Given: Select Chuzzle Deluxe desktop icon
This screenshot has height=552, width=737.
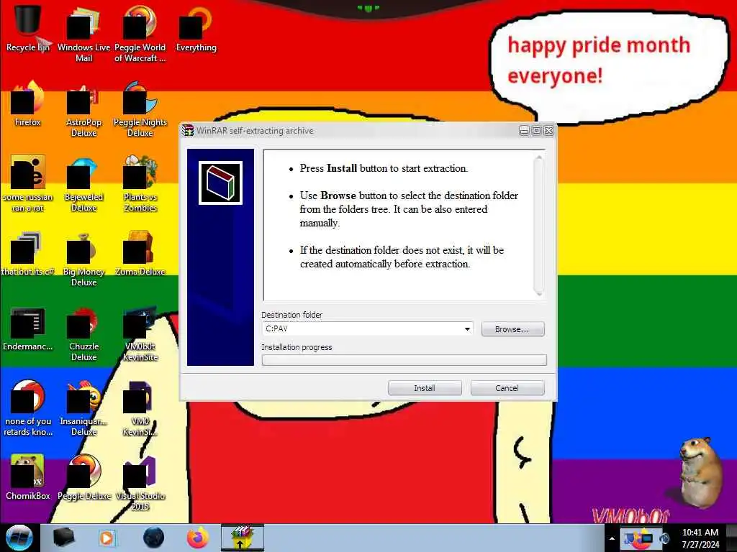Looking at the screenshot, I should click(x=83, y=334).
